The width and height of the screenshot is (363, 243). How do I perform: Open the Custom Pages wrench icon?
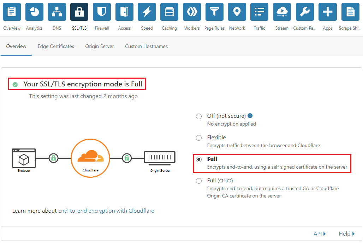pyautogui.click(x=305, y=12)
